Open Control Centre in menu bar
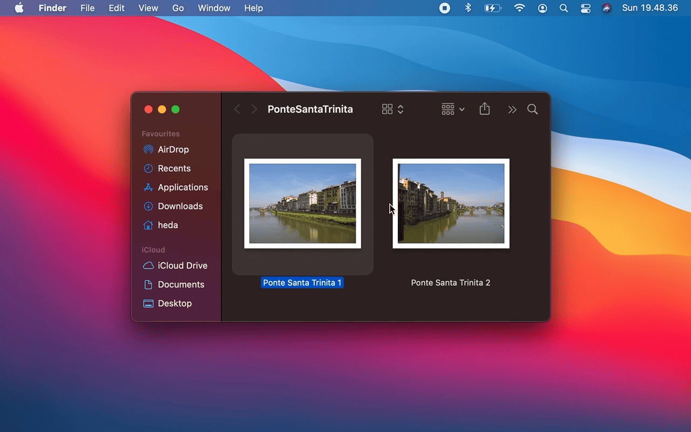 tap(586, 8)
